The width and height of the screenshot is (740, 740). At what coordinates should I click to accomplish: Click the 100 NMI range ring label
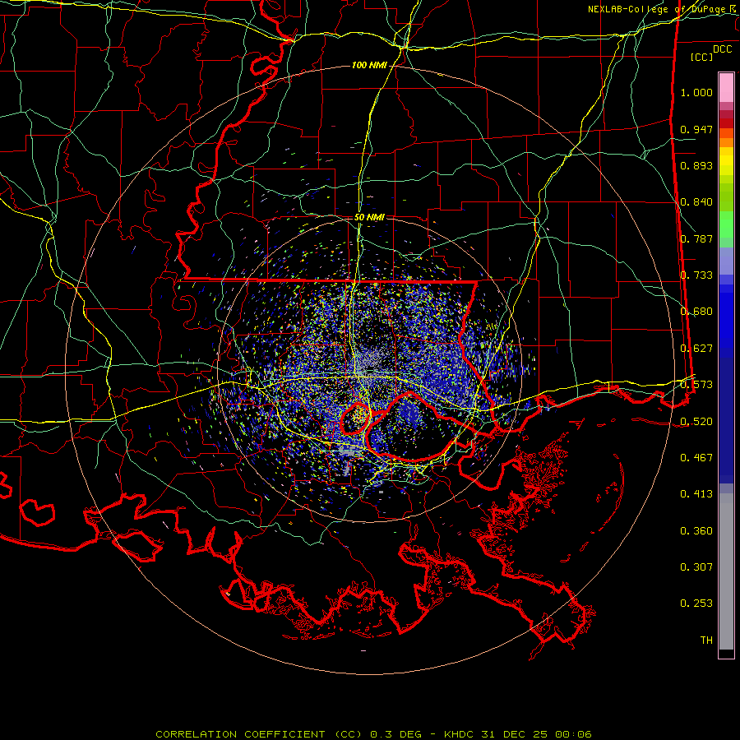coord(369,65)
